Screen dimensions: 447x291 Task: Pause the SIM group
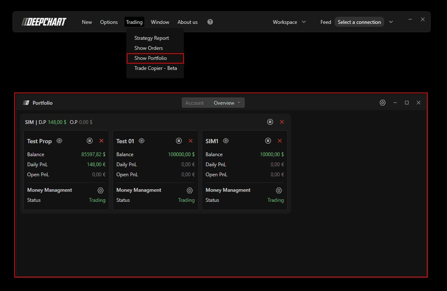270,122
